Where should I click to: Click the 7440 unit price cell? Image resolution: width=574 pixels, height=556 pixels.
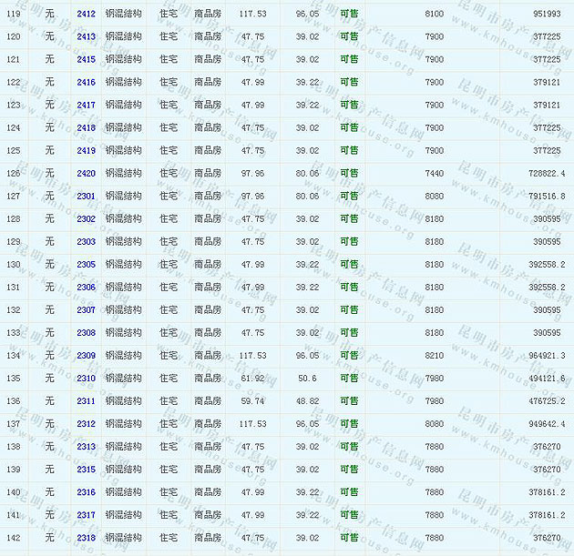coord(434,174)
